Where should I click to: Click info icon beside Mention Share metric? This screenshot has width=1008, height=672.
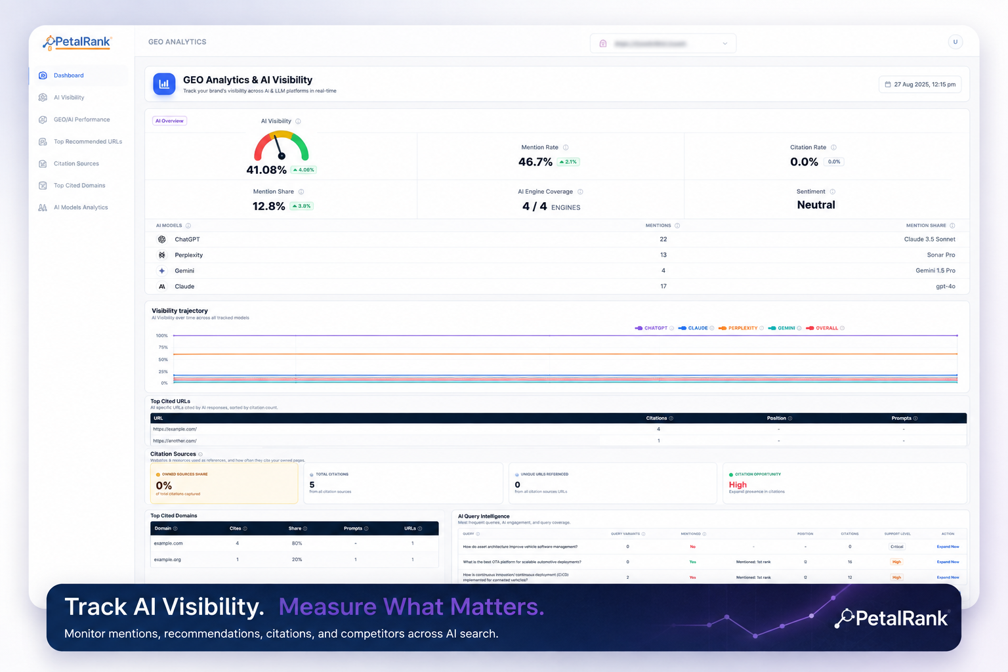point(301,192)
